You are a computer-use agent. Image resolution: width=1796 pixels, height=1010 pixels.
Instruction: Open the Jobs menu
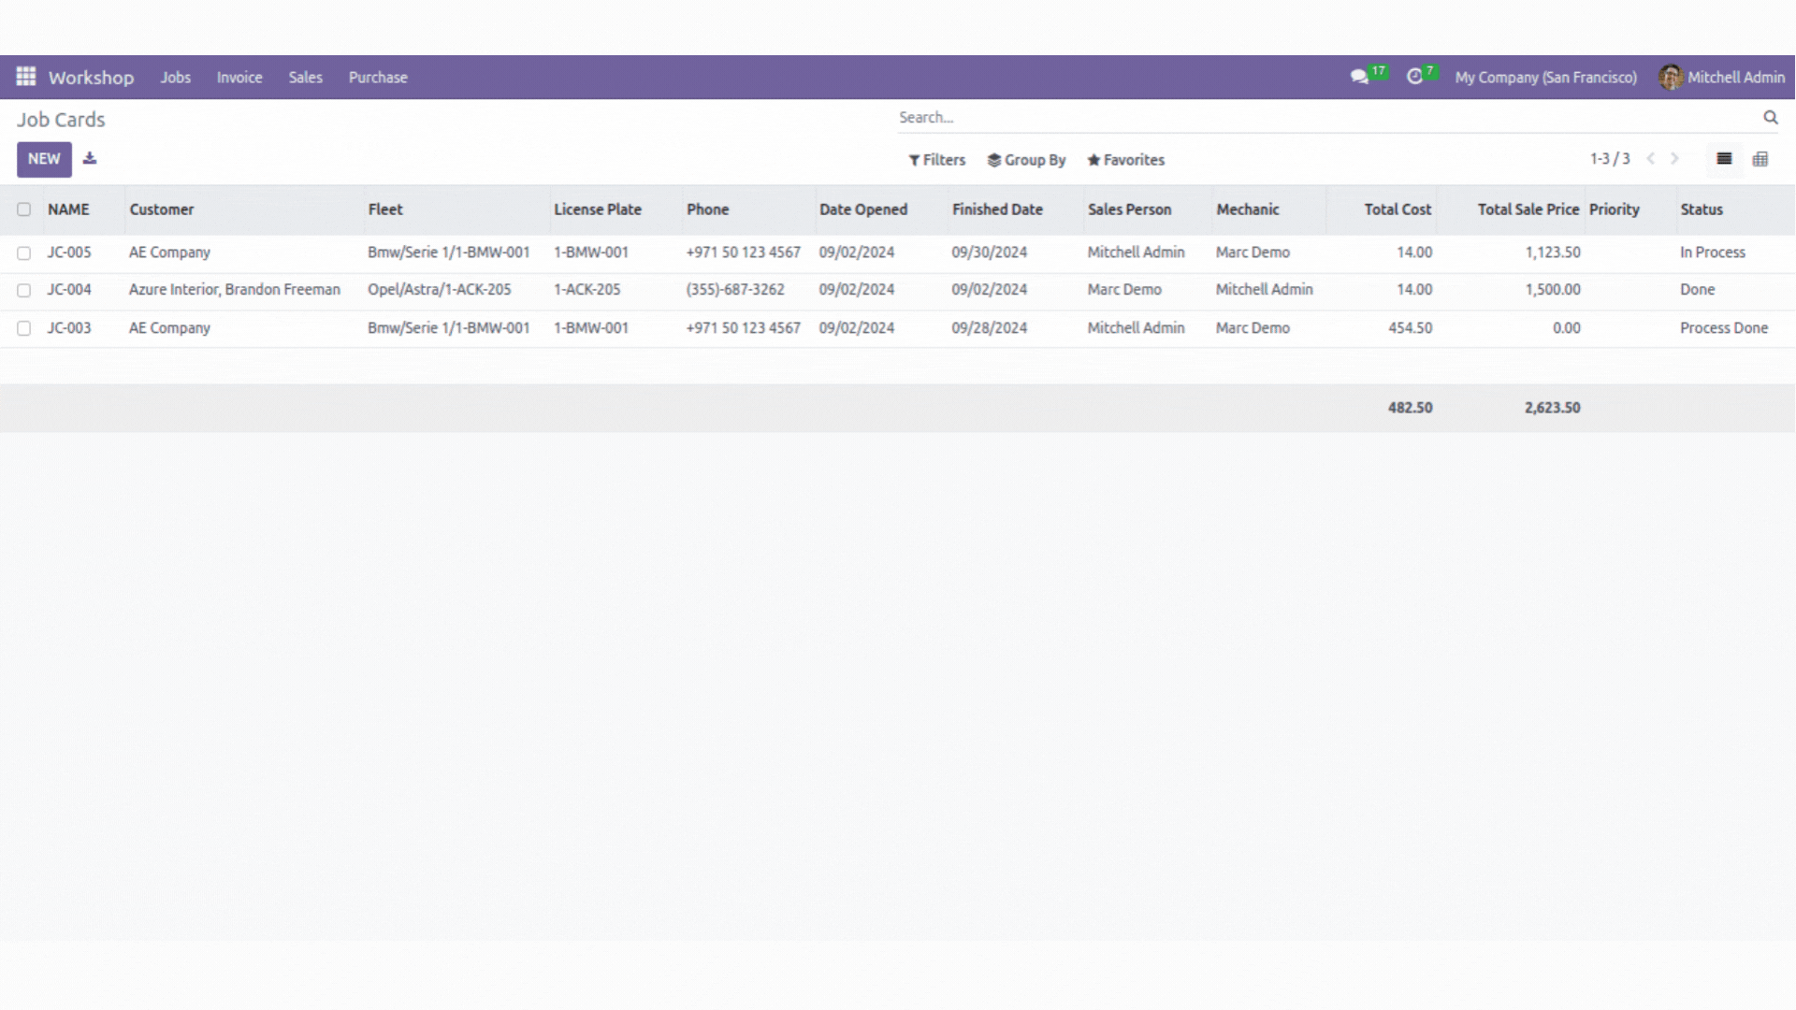[175, 78]
